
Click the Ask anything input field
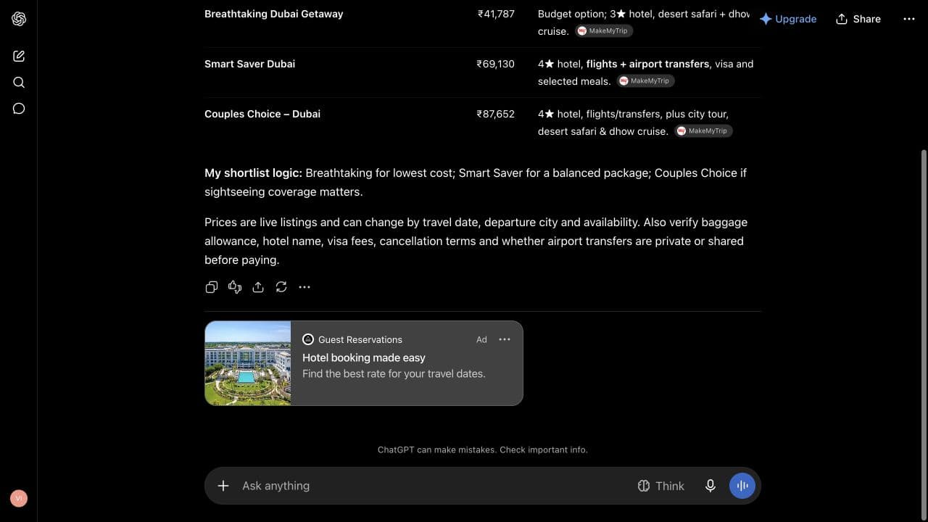[435, 486]
